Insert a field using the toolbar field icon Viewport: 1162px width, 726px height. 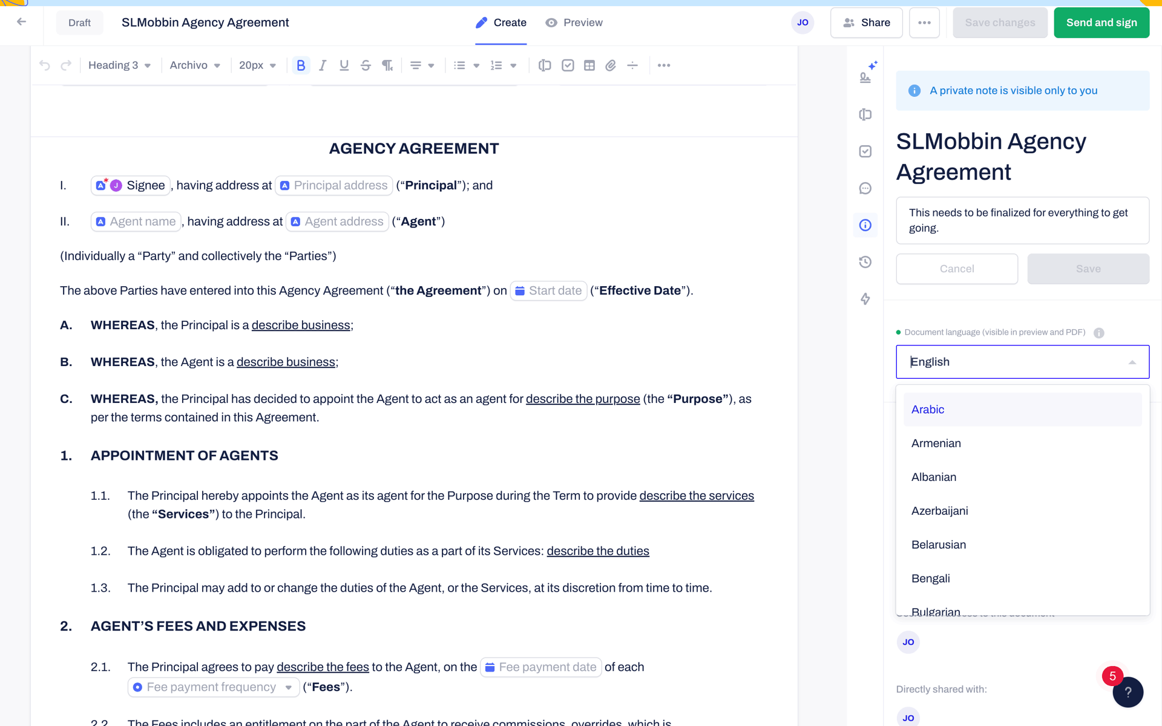(545, 65)
